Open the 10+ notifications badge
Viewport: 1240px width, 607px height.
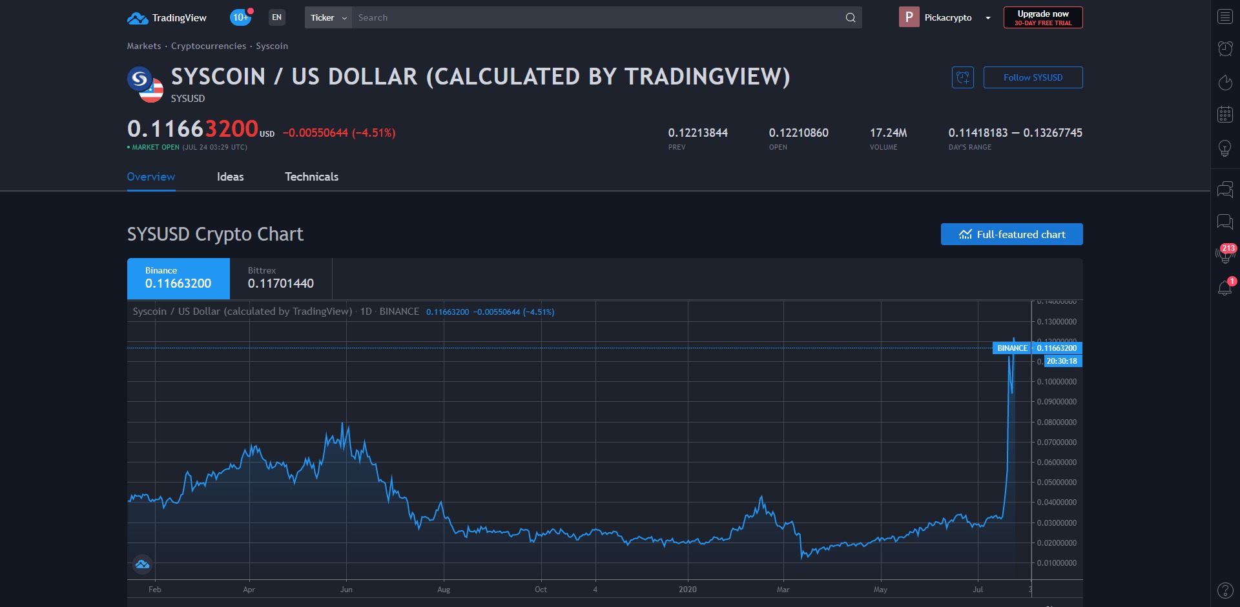(x=241, y=17)
